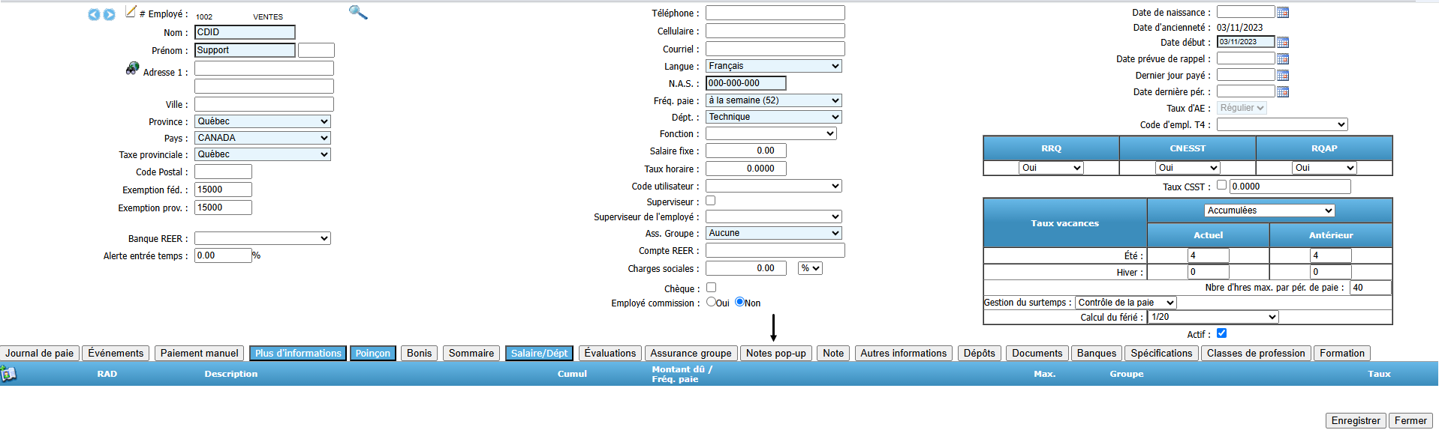The height and width of the screenshot is (430, 1439).
Task: Enable the Superviseur checkbox
Action: point(711,201)
